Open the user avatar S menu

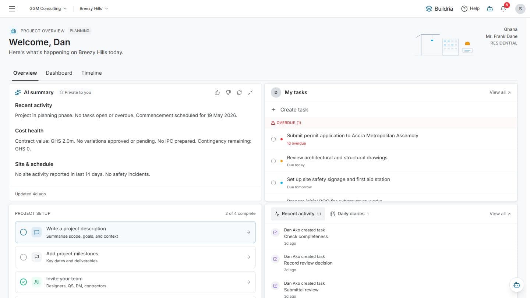(x=520, y=8)
